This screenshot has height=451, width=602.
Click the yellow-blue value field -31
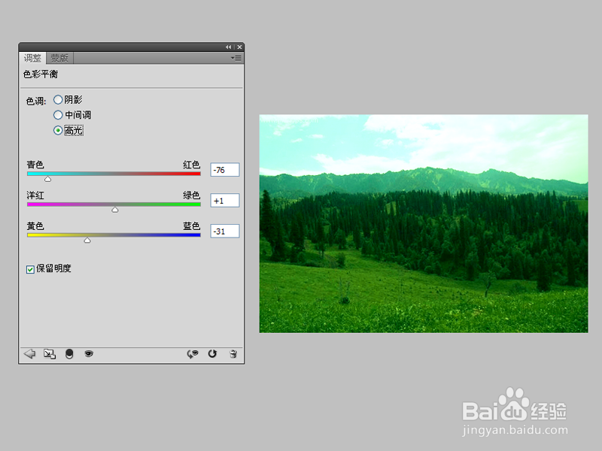[x=225, y=232]
